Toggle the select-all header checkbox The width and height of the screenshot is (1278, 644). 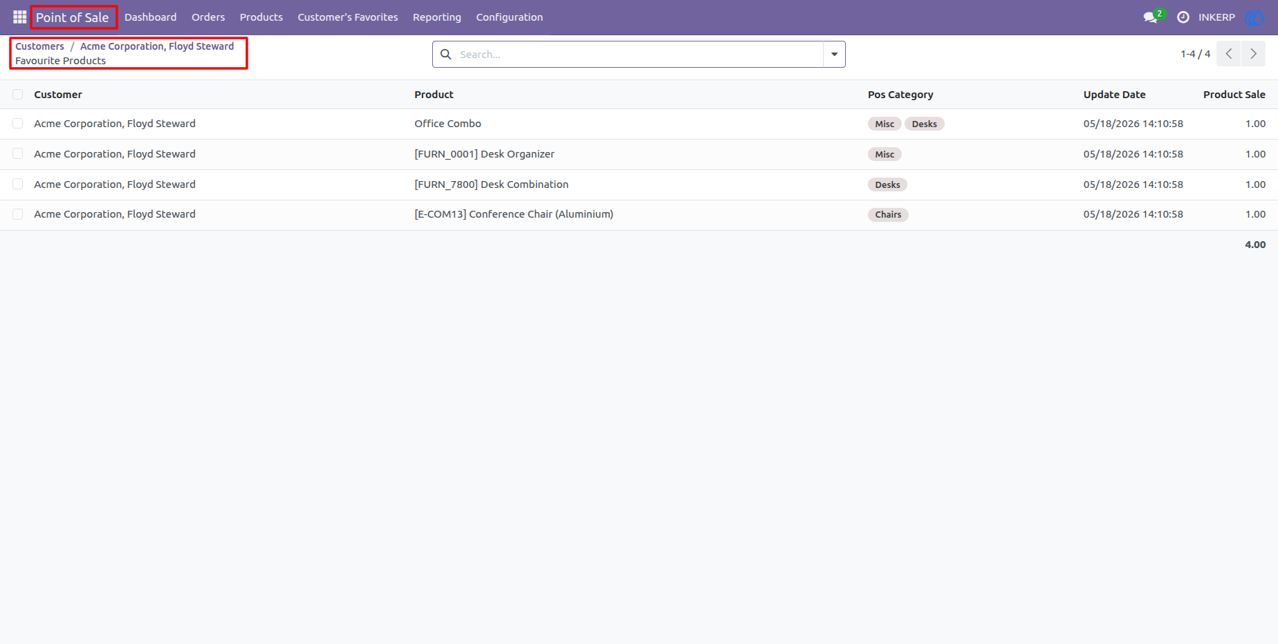point(18,95)
